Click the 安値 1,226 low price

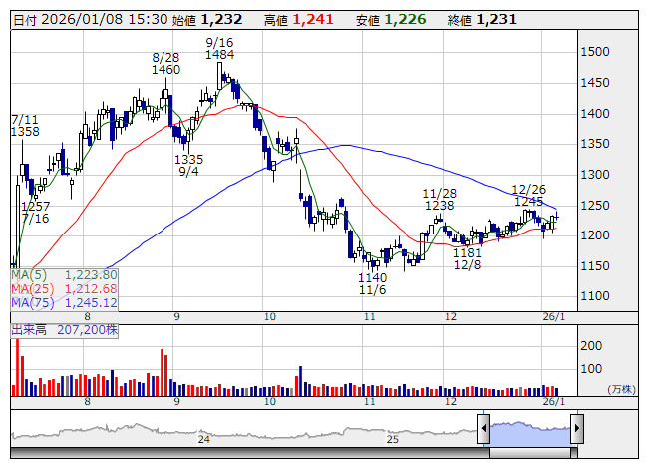(391, 20)
